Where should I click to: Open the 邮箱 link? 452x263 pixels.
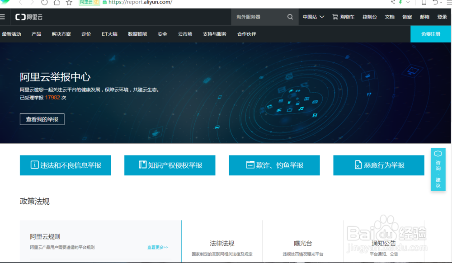point(424,17)
